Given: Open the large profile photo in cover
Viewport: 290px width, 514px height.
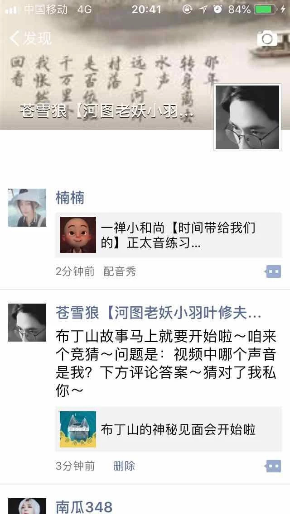Looking at the screenshot, I should [x=247, y=117].
